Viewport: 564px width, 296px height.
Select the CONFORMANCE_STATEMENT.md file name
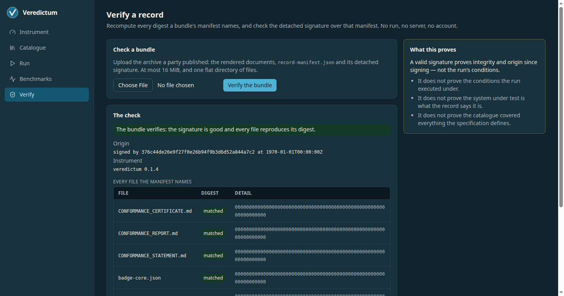click(x=152, y=256)
